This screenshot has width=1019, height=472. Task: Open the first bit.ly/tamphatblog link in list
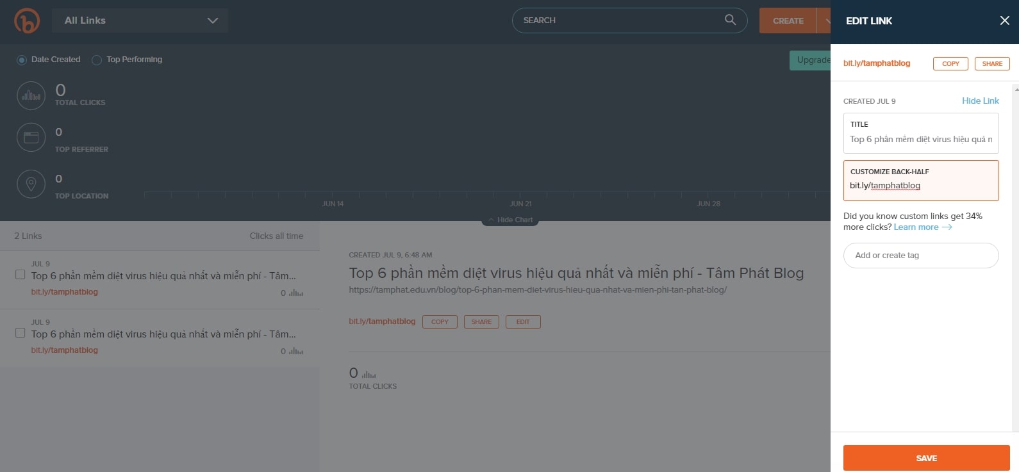click(65, 292)
